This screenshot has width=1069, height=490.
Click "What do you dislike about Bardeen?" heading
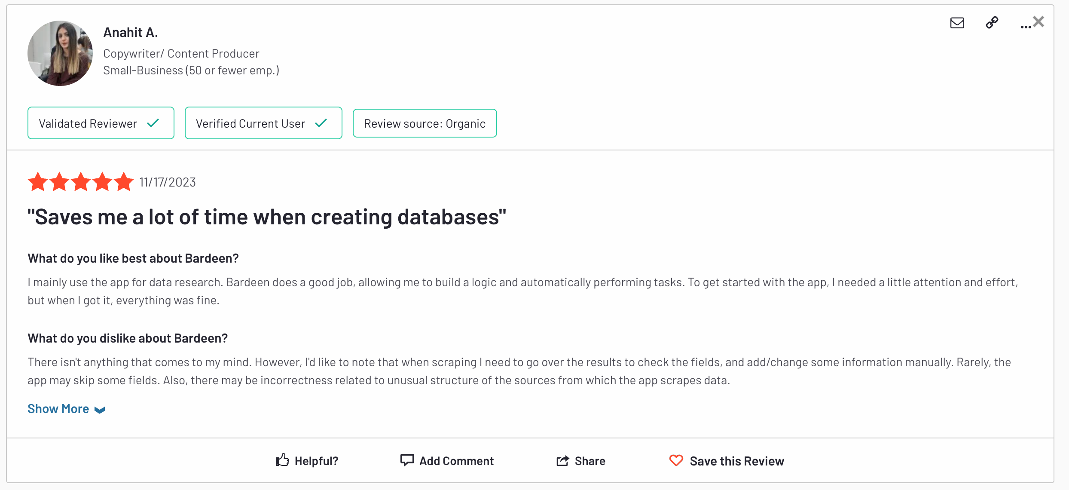(x=128, y=338)
